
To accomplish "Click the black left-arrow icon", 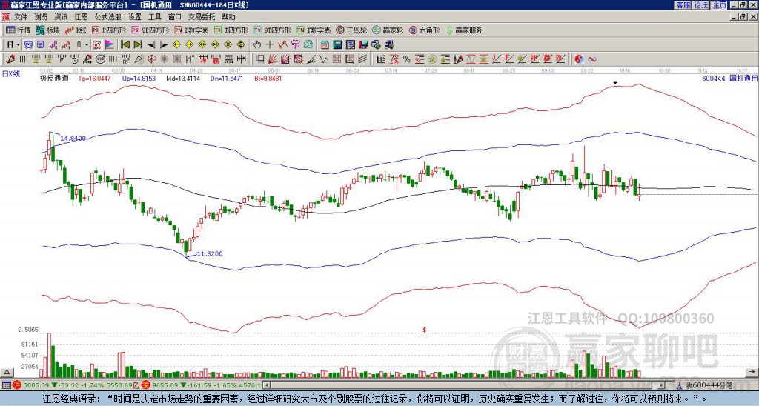I will pos(151,45).
